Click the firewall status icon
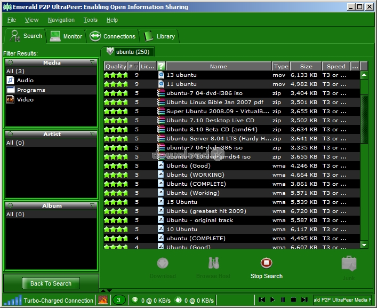This screenshot has width=377, height=308. 103,300
